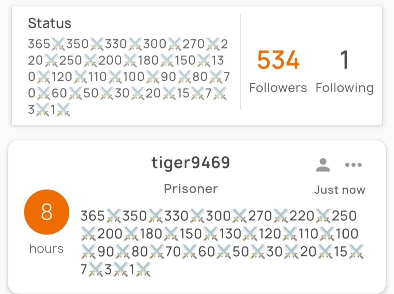Open the 1 following count
This screenshot has height=294, width=394.
344,60
